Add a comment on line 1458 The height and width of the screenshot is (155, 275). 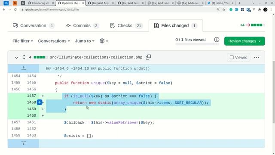tap(40, 102)
